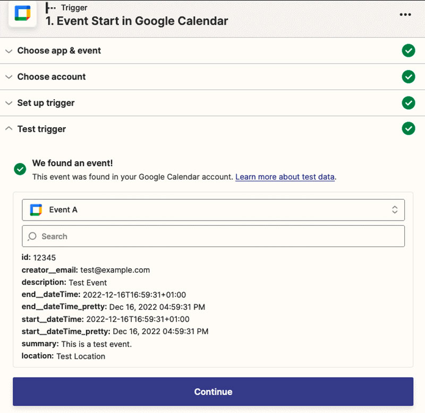The width and height of the screenshot is (425, 413).
Task: Click the start__dateTime value 2022-12-16T16:59:31+01:00
Action: 138,319
